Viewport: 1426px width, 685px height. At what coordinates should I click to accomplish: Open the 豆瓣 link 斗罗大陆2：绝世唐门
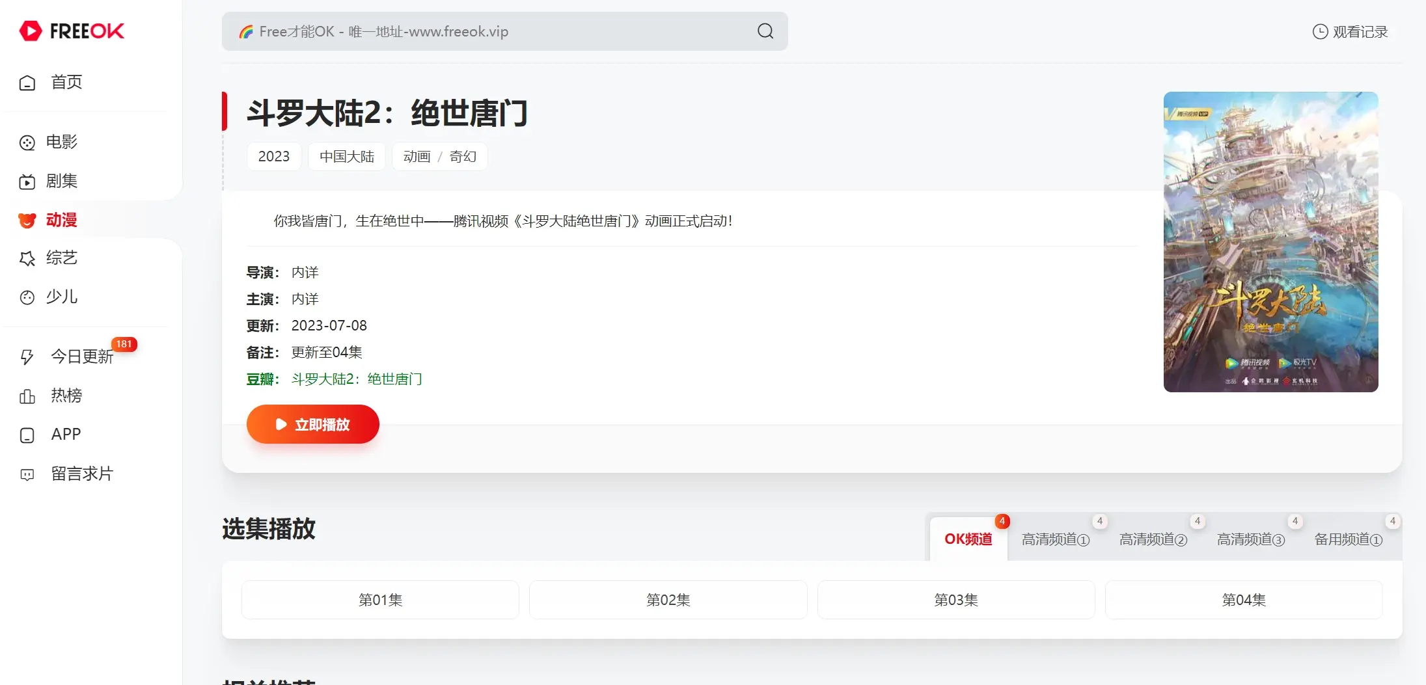(357, 379)
